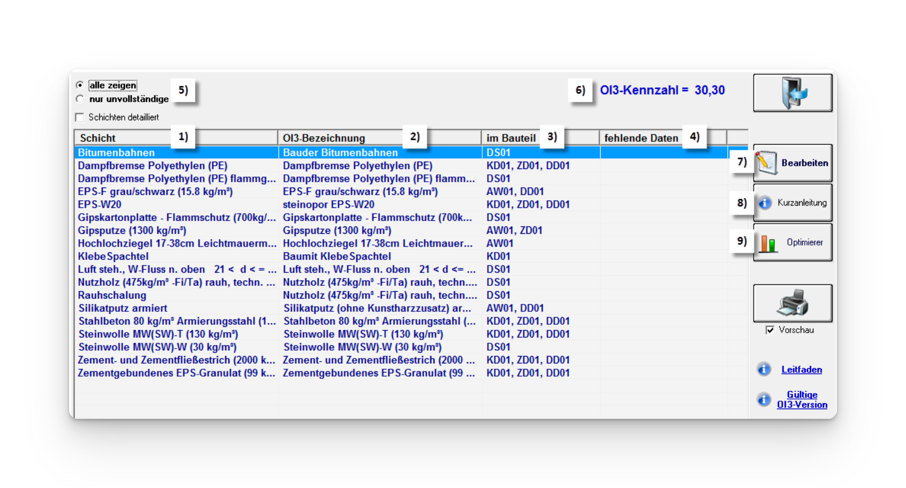Open the Gültige OI3-Version link
The image size is (906, 488).
click(802, 400)
